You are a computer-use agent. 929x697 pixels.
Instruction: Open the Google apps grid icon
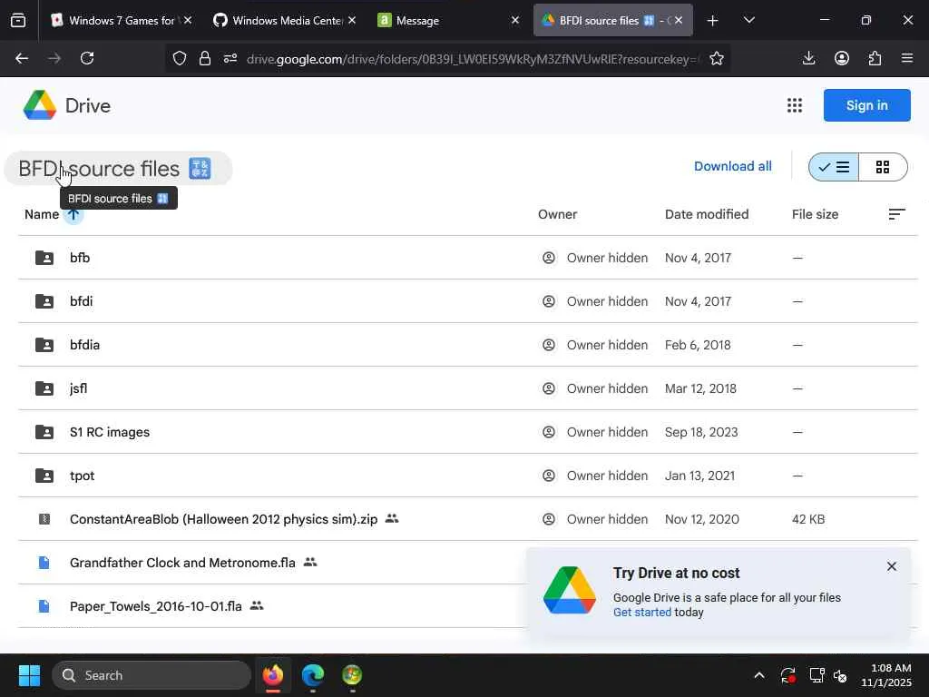pos(795,105)
